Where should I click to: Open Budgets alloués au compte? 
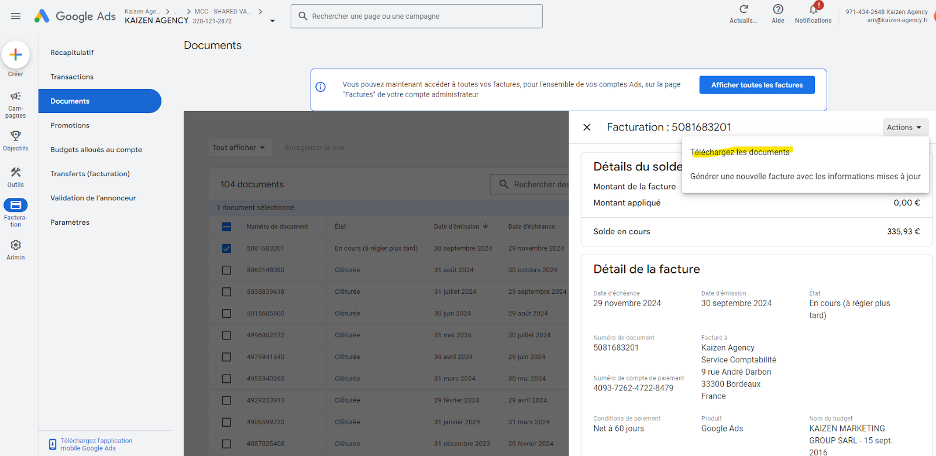coord(96,149)
